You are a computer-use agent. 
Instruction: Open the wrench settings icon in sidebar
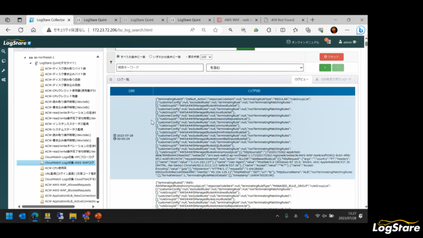point(3,70)
